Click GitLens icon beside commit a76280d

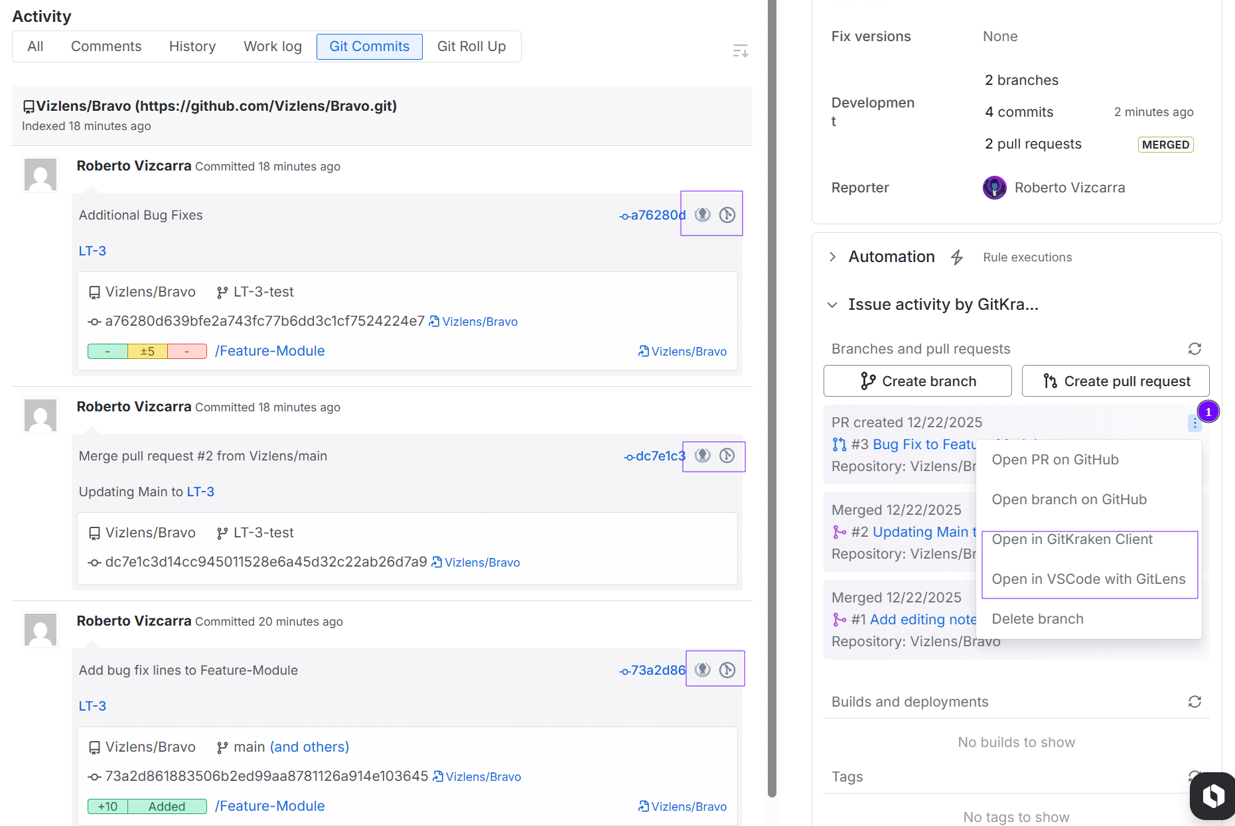(x=727, y=215)
